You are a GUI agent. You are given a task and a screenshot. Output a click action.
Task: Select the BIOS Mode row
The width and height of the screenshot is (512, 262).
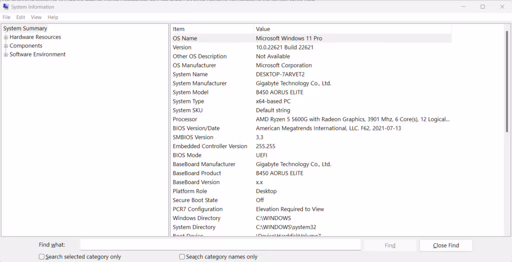(x=311, y=155)
